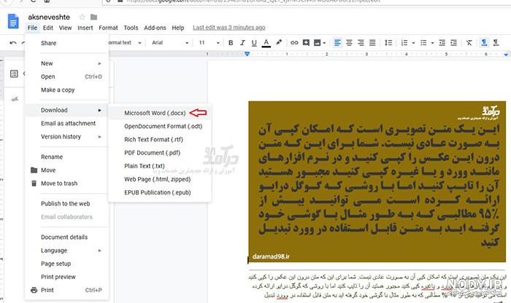Viewport: 511px width, 303px height.
Task: Click the Line spacing icon
Action: (x=388, y=42)
